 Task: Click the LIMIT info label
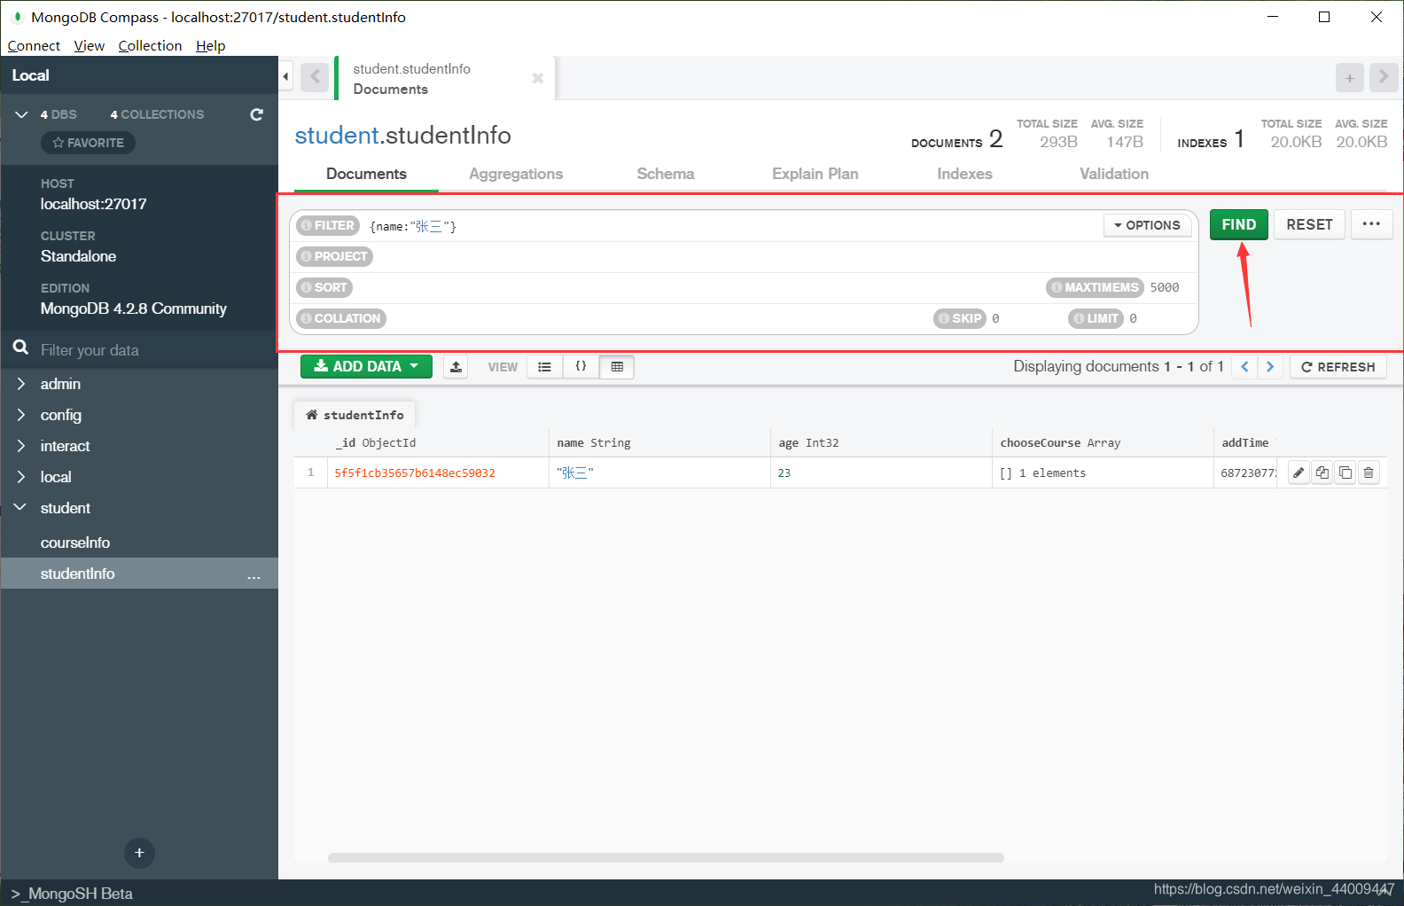[x=1096, y=318]
